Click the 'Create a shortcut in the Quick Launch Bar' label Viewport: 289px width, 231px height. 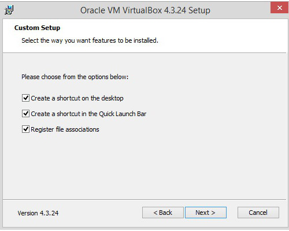(88, 114)
